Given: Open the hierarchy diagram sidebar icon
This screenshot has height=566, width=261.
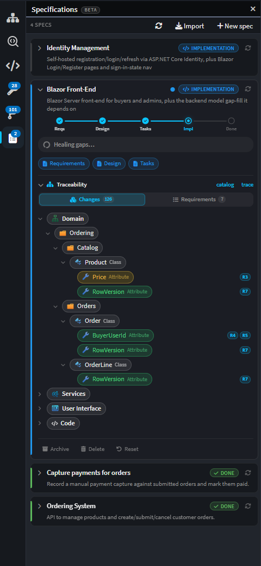Looking at the screenshot, I should point(13,18).
